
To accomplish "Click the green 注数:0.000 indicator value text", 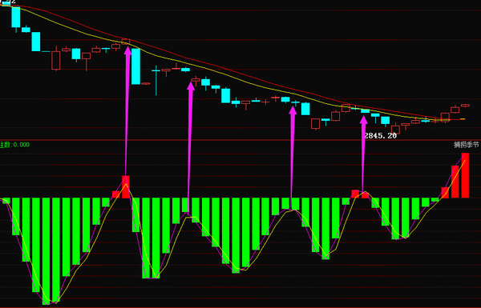I will (14, 145).
